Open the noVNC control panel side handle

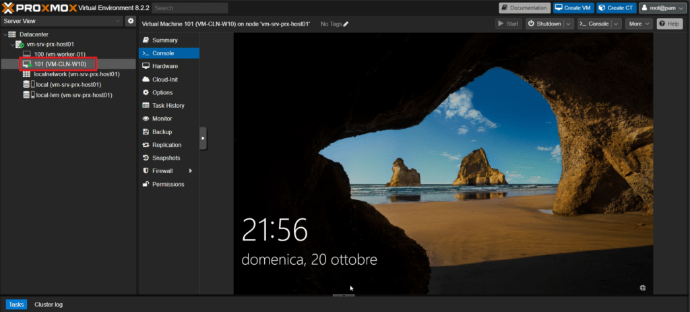coord(203,138)
